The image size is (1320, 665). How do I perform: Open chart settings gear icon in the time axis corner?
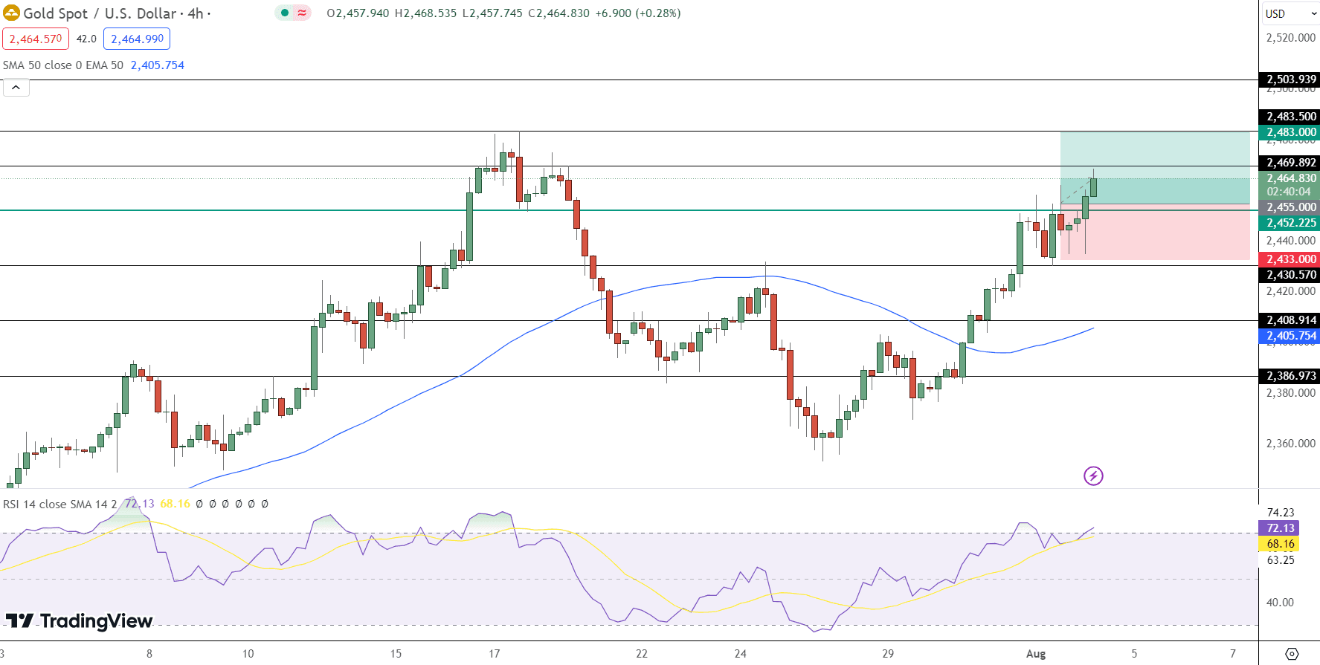(x=1292, y=654)
